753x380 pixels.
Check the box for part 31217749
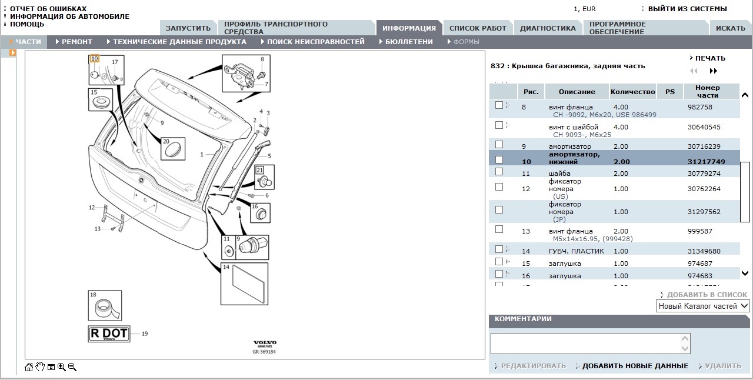[499, 159]
